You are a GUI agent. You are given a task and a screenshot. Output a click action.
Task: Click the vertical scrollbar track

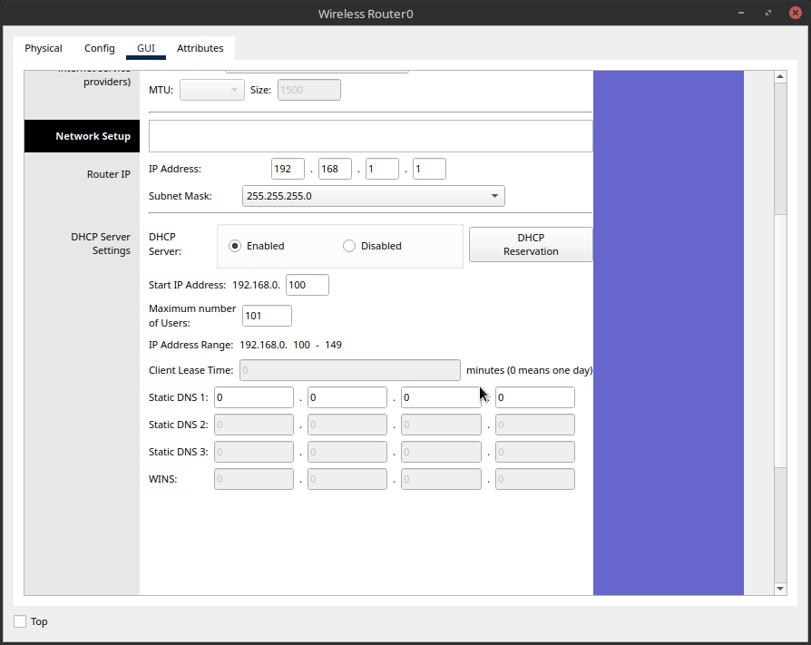(780, 526)
